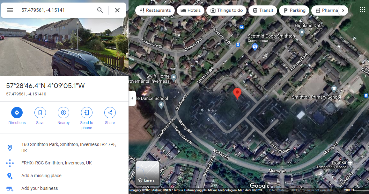Click the coordinates search input field
Viewport: 369px width, 194px height.
coord(56,10)
